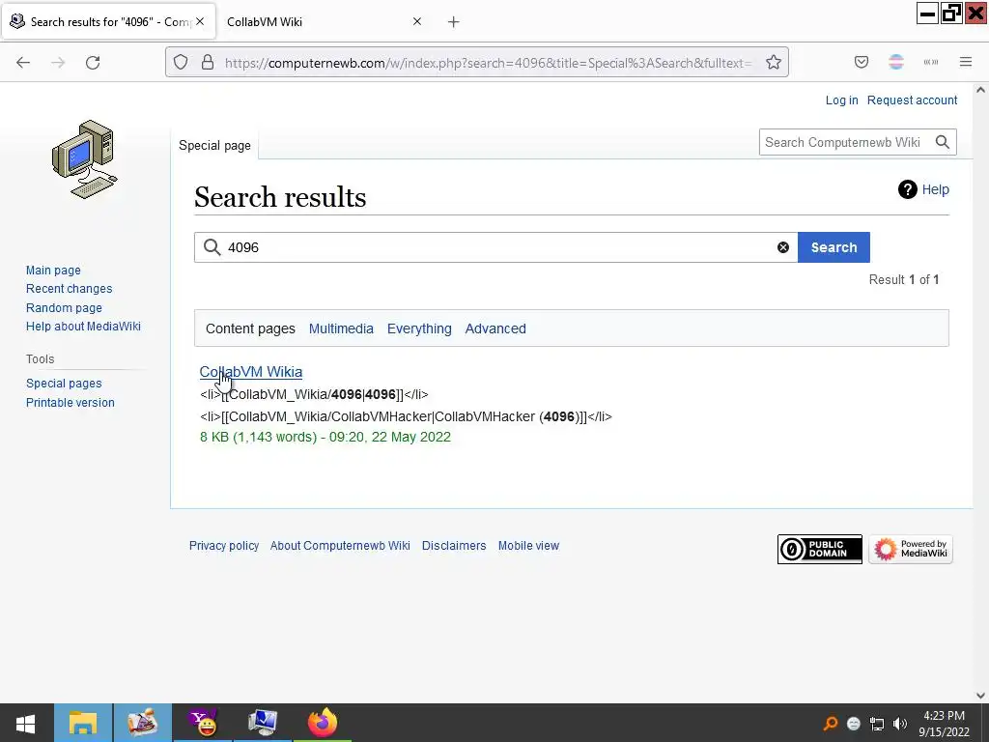Click the round face tray icon
Screen dimensions: 989x742
click(854, 723)
